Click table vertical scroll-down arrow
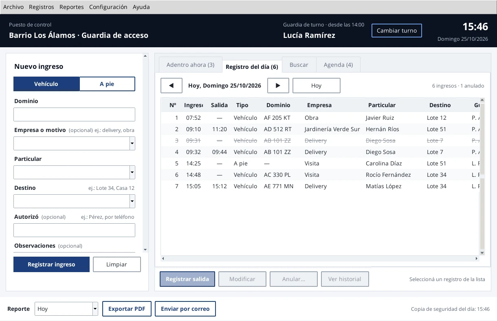Viewport: 497px width, 321px height. [x=482, y=253]
